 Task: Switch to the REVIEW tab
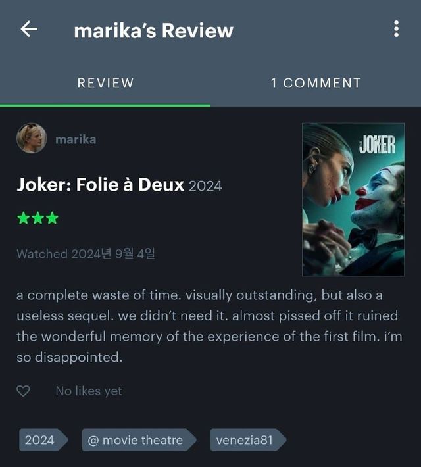pos(105,83)
